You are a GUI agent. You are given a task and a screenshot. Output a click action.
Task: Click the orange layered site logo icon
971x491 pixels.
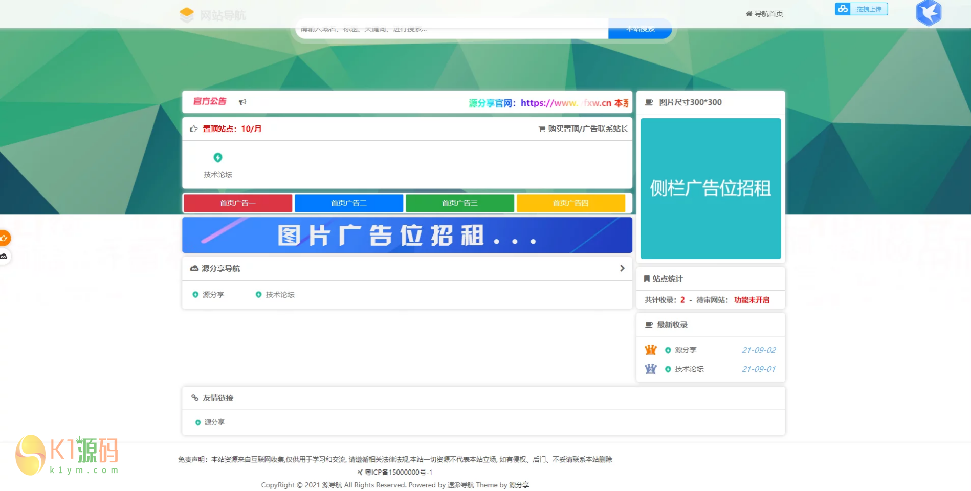(187, 14)
